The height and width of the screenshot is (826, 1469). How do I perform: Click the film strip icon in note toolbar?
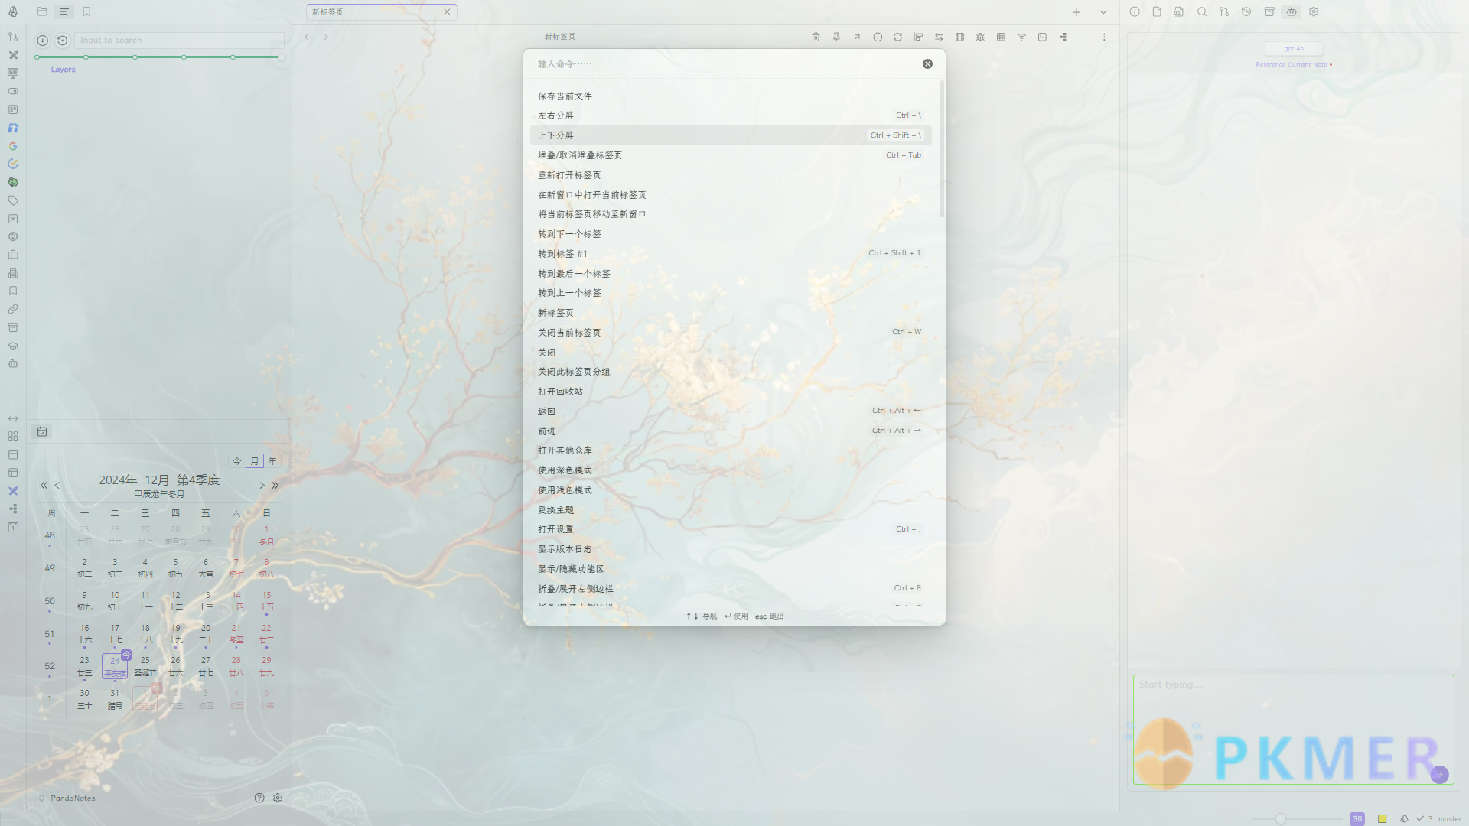(x=959, y=37)
